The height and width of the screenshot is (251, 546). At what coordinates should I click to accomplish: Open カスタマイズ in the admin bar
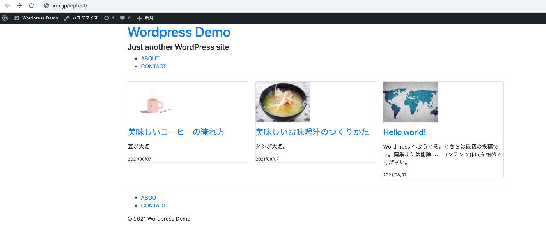point(81,18)
